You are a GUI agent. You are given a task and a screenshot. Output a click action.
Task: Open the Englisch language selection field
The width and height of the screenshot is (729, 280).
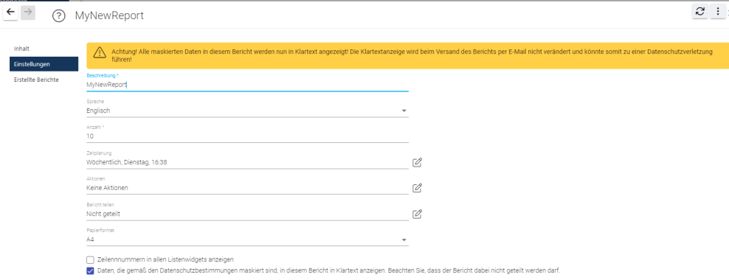247,111
